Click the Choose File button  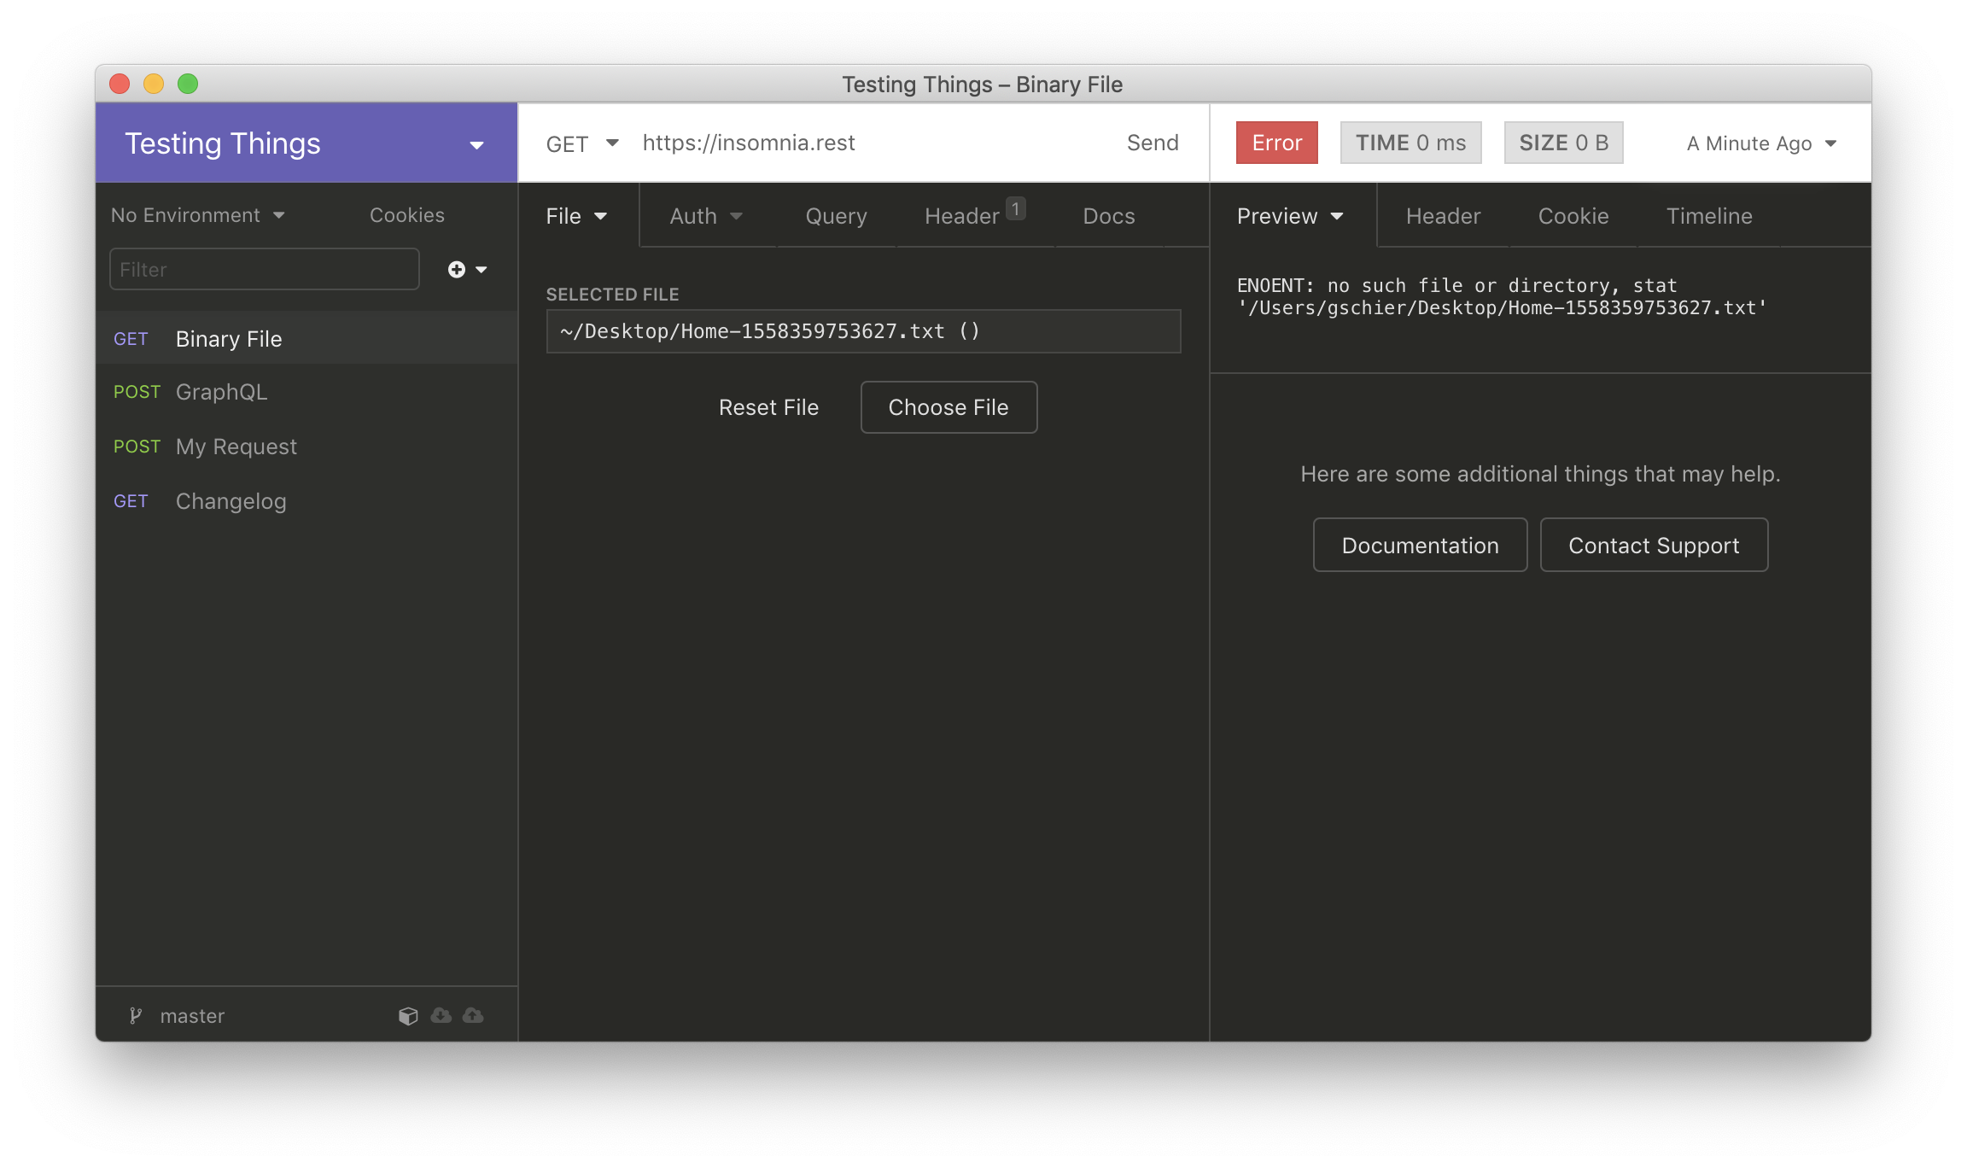tap(948, 407)
